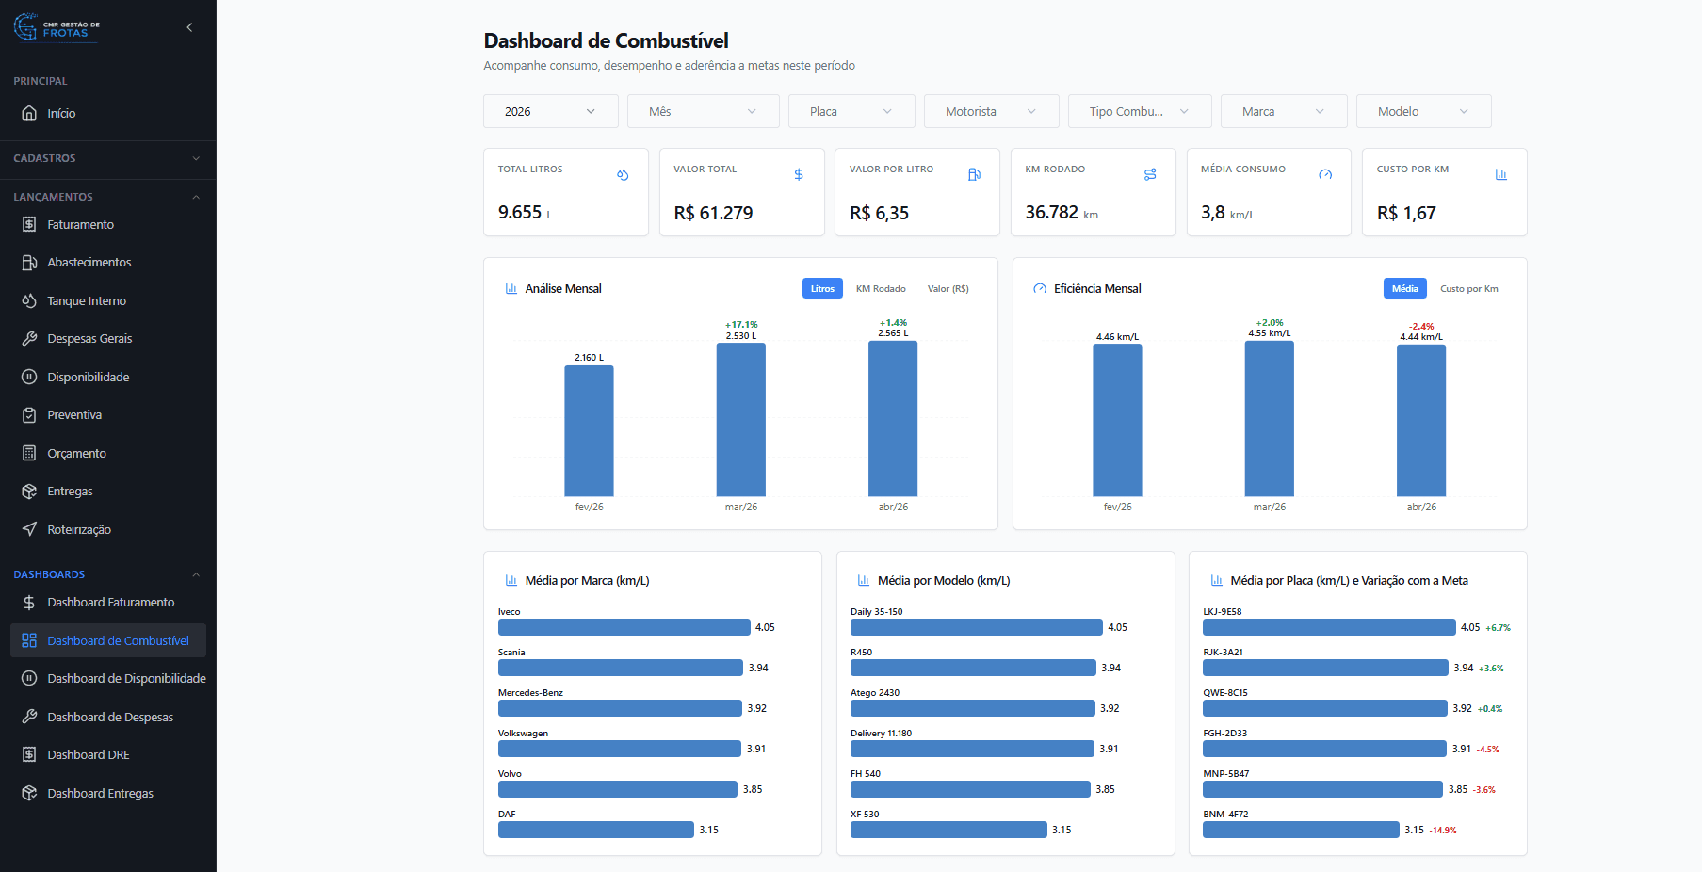The width and height of the screenshot is (1702, 872).
Task: Click the bar chart icon in Custo por KM card
Action: pyautogui.click(x=1501, y=174)
